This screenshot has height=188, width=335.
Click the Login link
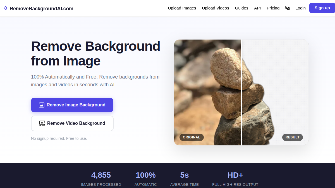[300, 8]
